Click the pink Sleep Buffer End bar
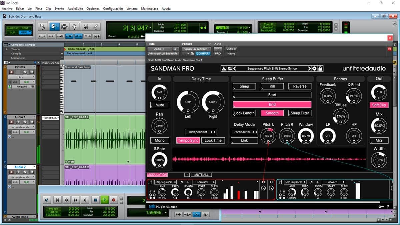Screen dimensions: 400x225 272,104
